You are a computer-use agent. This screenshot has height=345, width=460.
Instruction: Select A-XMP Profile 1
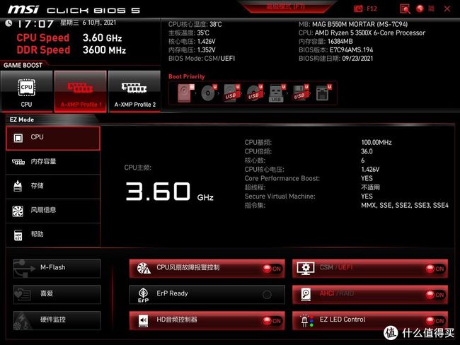81,91
